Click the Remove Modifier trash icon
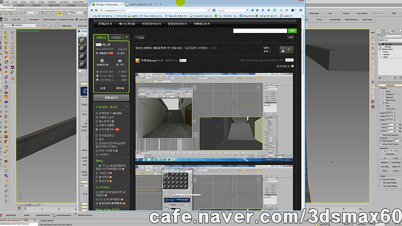 pos(395,78)
